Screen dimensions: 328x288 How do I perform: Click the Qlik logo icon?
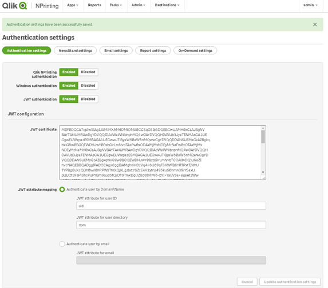pyautogui.click(x=15, y=6)
